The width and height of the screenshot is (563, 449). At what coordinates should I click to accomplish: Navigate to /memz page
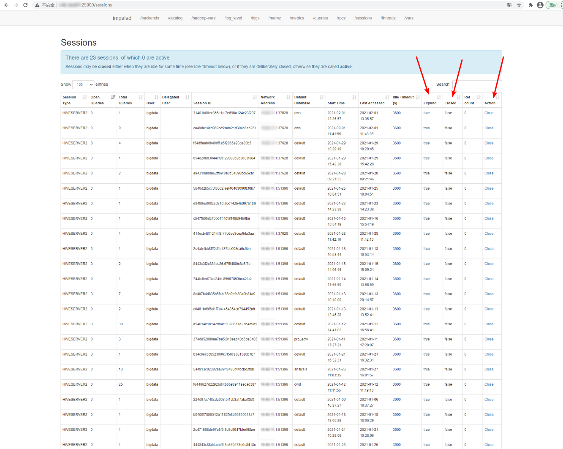pos(275,18)
